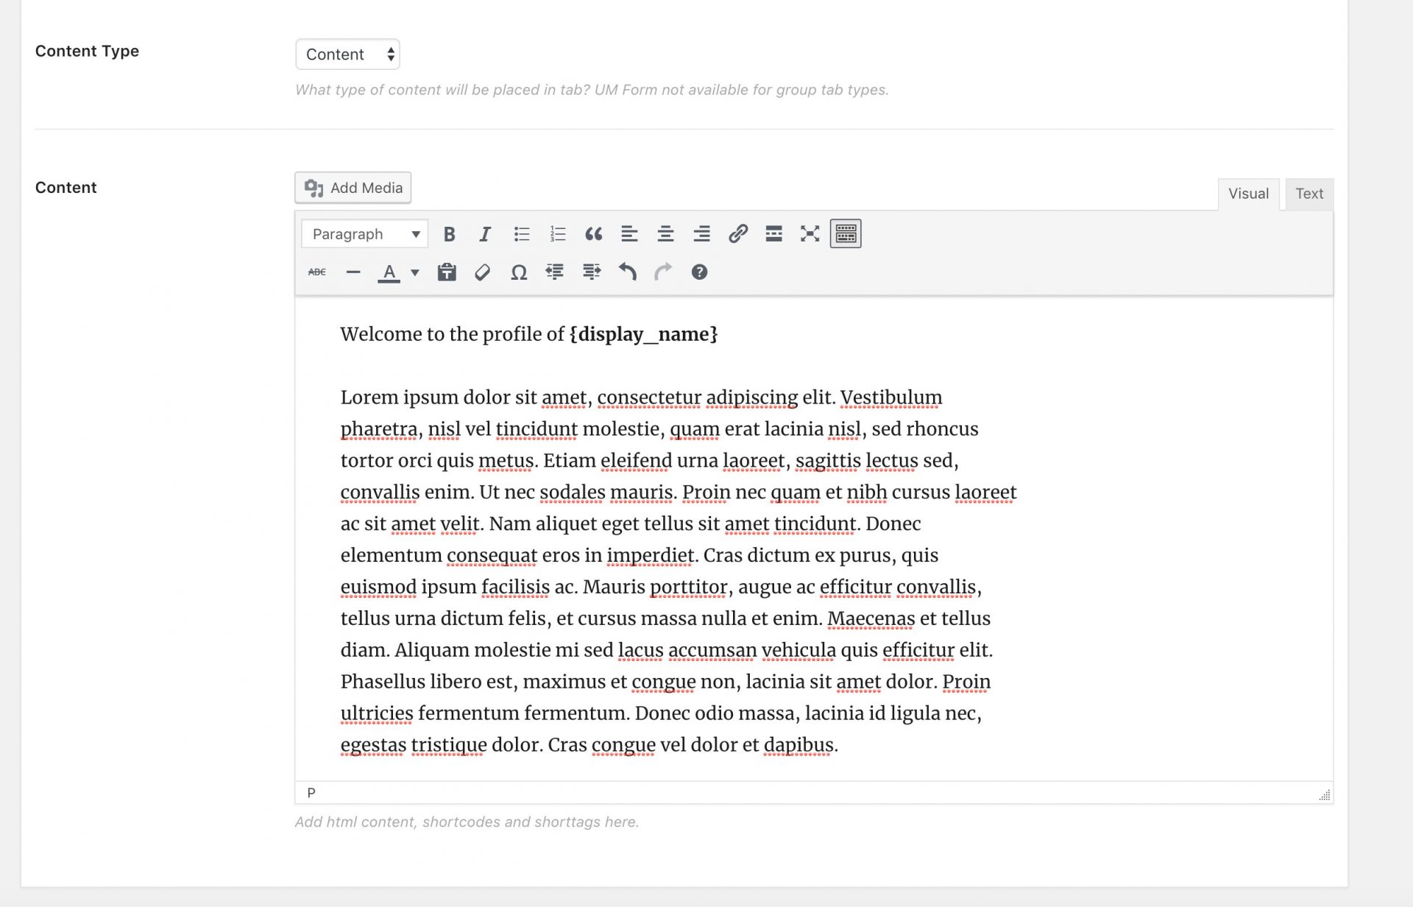Insert Read More tag
1413x907 pixels.
click(x=773, y=234)
